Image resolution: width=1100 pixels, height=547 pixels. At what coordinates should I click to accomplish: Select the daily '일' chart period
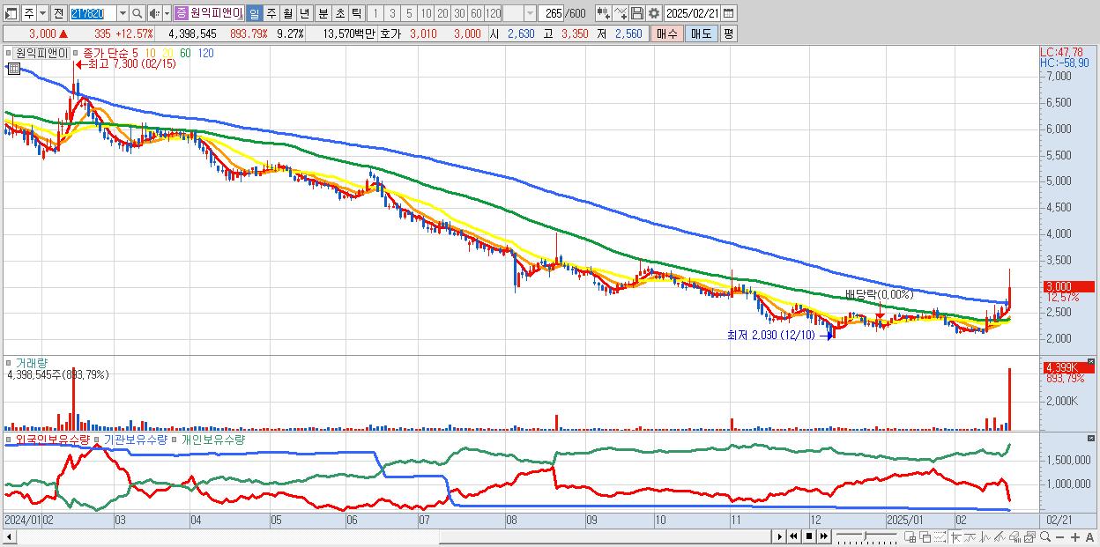click(254, 13)
